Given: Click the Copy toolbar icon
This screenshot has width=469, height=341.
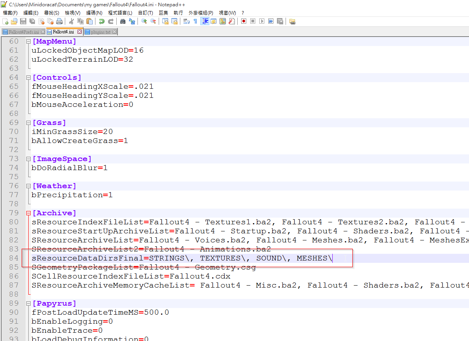Looking at the screenshot, I should 80,21.
